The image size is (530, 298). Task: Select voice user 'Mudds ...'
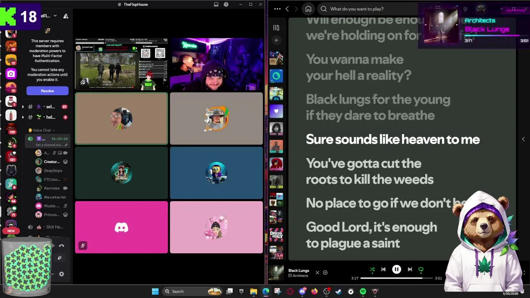[x=51, y=206]
